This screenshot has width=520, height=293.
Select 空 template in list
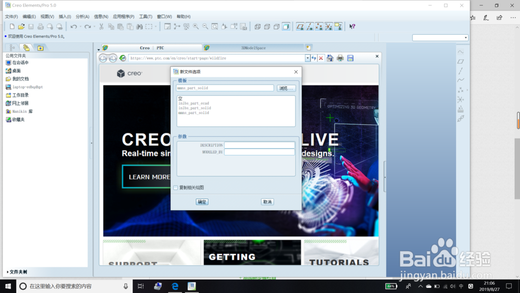click(x=180, y=98)
